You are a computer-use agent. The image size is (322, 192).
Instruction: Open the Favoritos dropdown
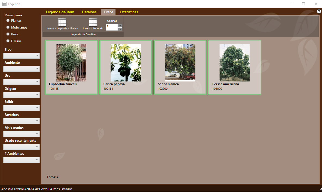[22, 121]
